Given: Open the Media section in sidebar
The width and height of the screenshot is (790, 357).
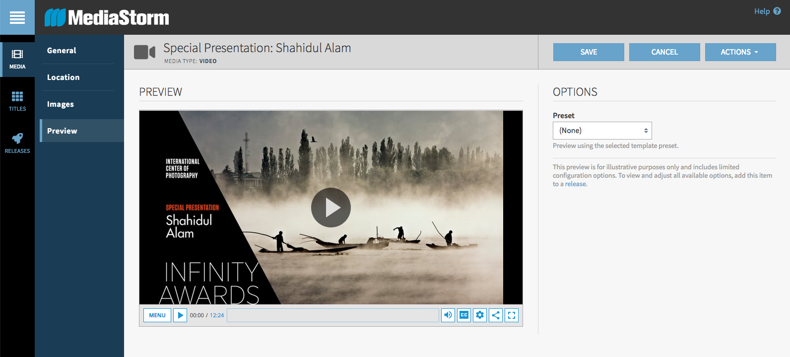Looking at the screenshot, I should pyautogui.click(x=17, y=60).
